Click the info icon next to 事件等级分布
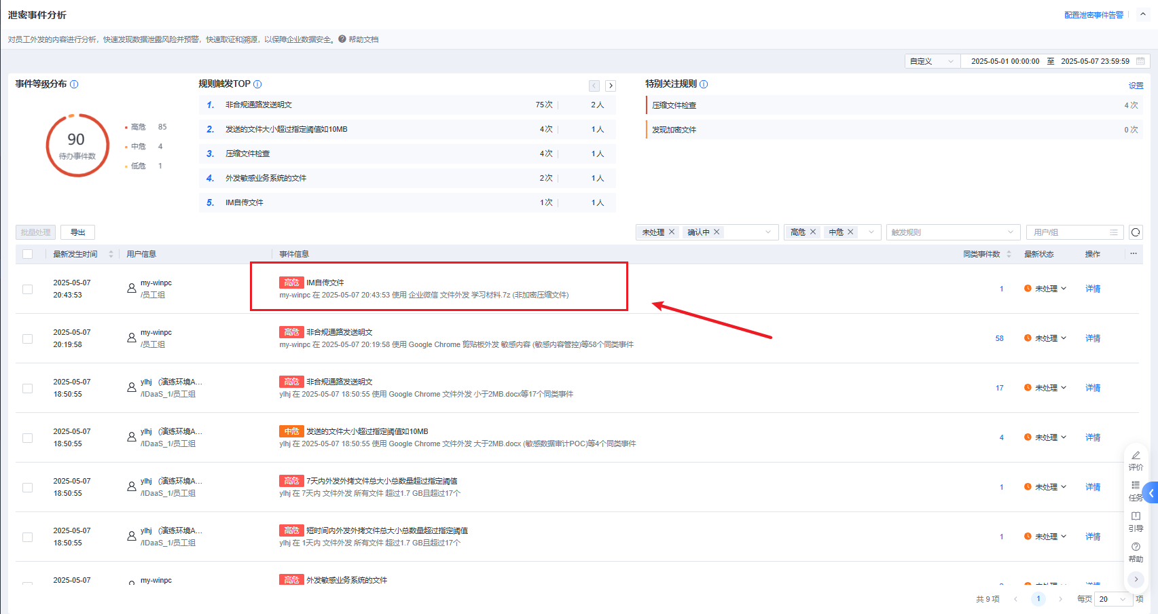 click(x=74, y=84)
